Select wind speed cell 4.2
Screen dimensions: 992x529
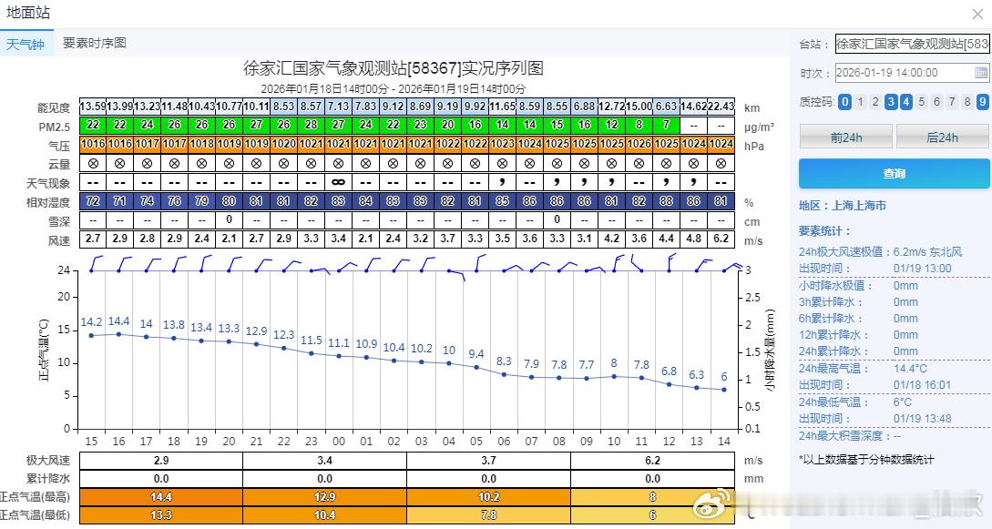pyautogui.click(x=612, y=239)
